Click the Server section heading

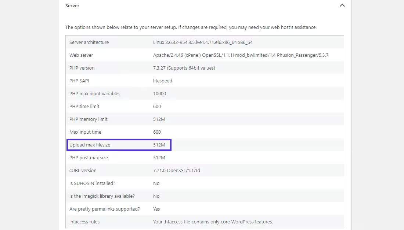[72, 5]
